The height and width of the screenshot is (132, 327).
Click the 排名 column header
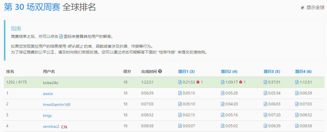tap(10, 71)
